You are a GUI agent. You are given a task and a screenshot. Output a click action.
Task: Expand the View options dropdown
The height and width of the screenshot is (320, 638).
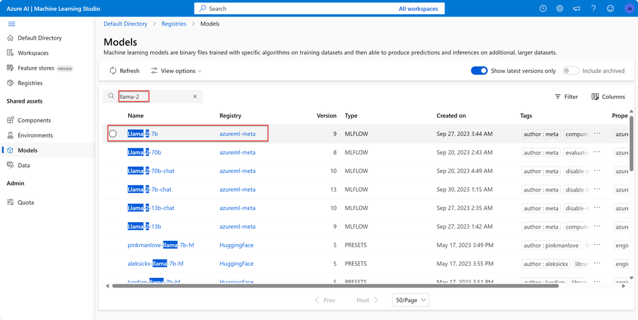click(x=176, y=71)
